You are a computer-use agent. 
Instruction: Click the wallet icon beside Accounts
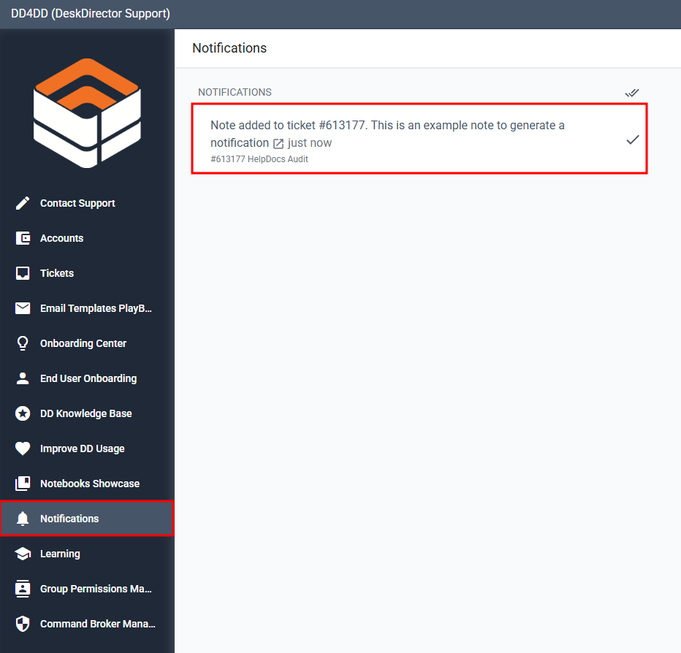[x=23, y=238]
